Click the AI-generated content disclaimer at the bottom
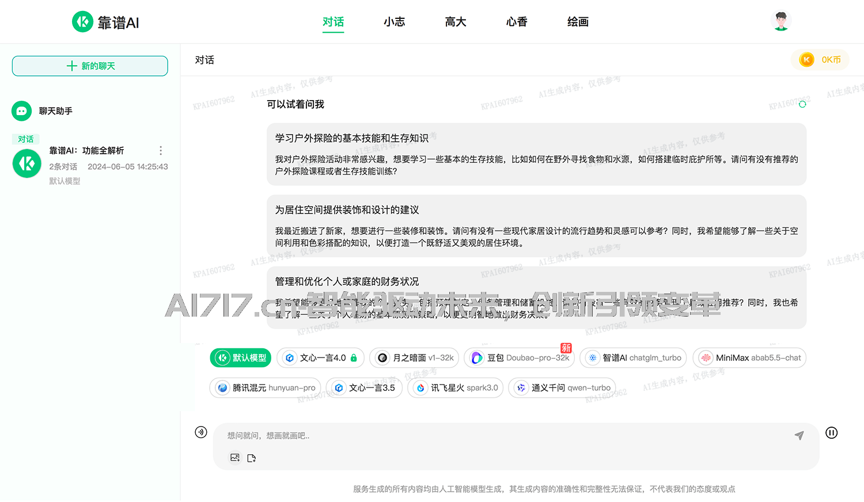864x502 pixels. coord(544,489)
